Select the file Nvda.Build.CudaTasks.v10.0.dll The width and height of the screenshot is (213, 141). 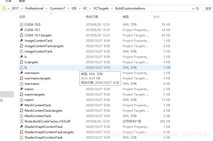47,121
